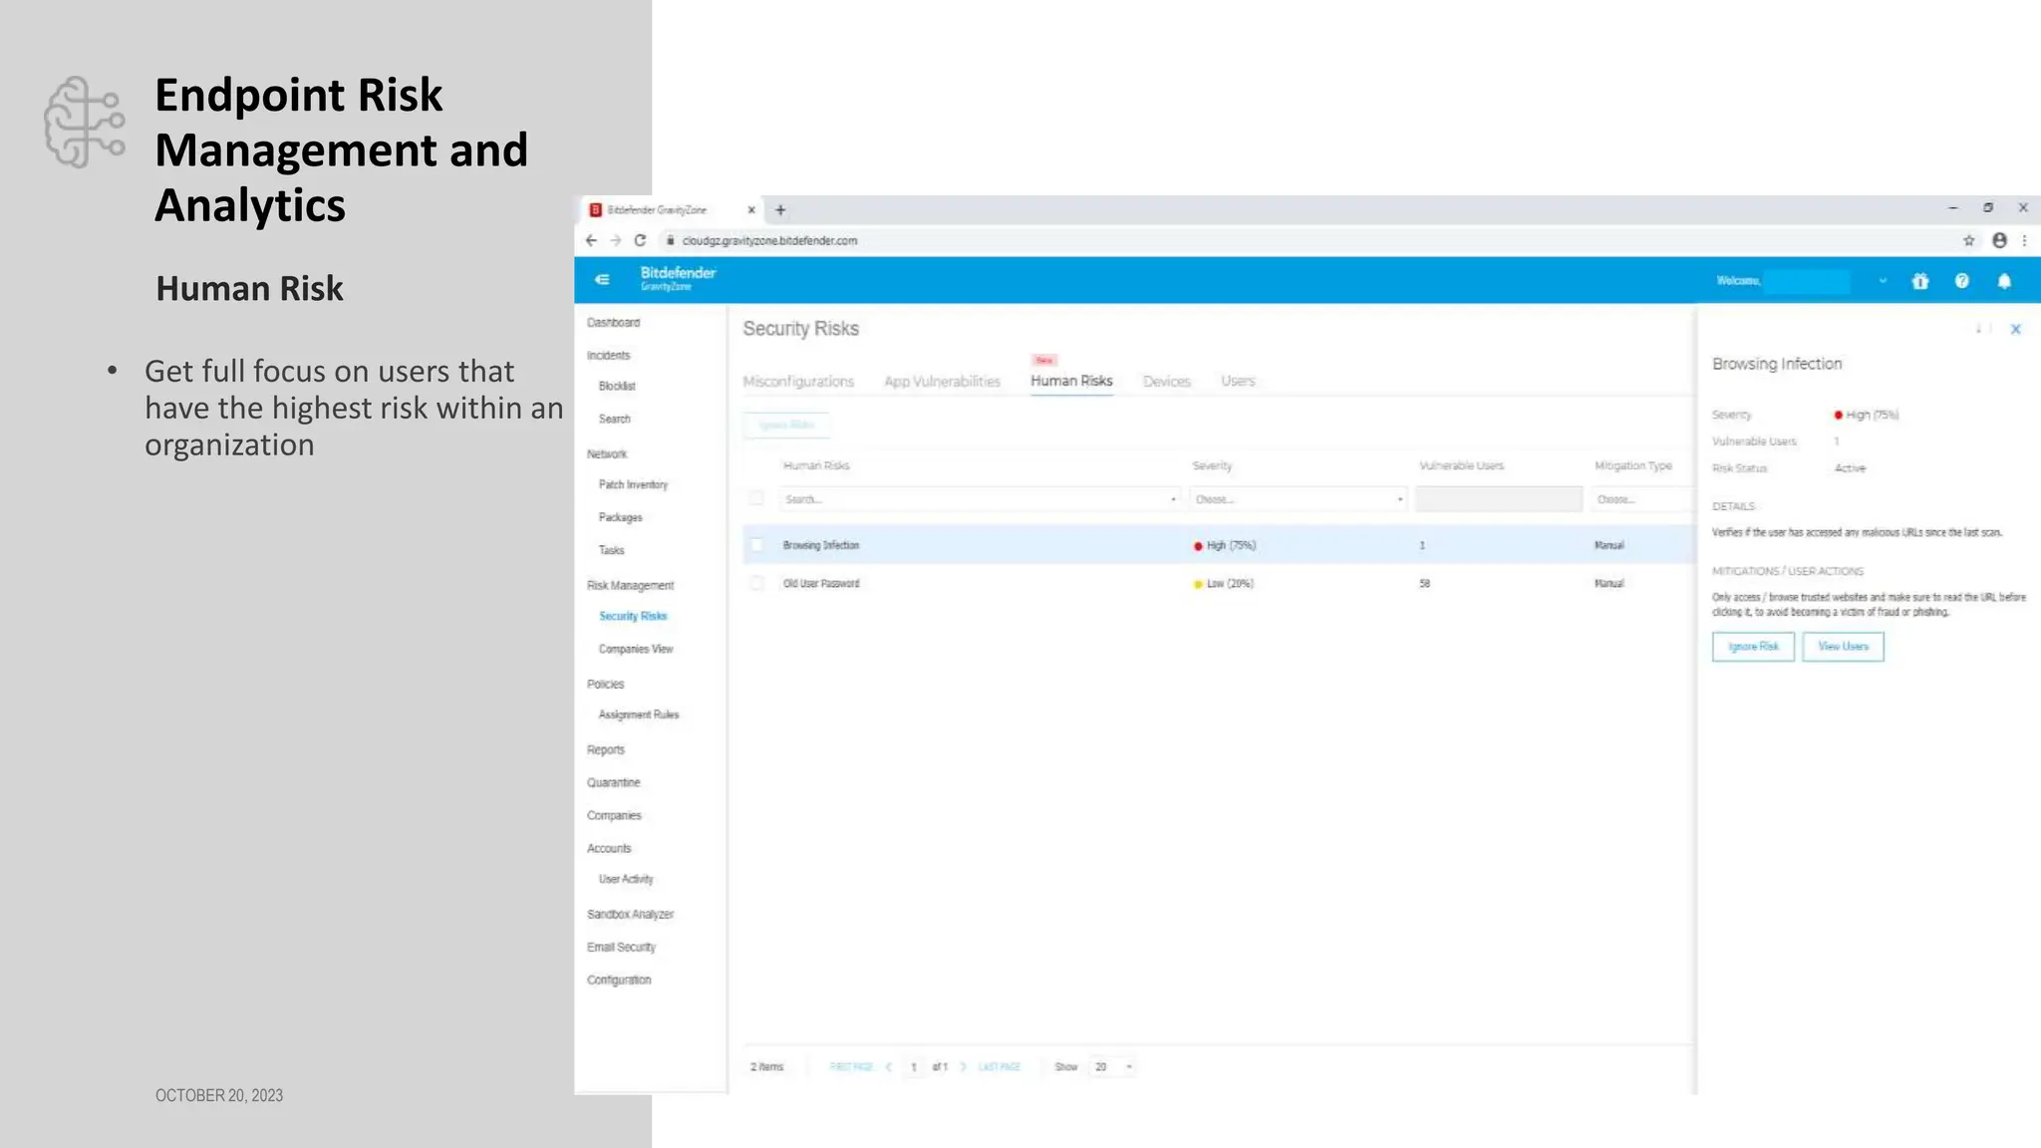
Task: Open a new browser tab with plus
Action: pyautogui.click(x=780, y=210)
